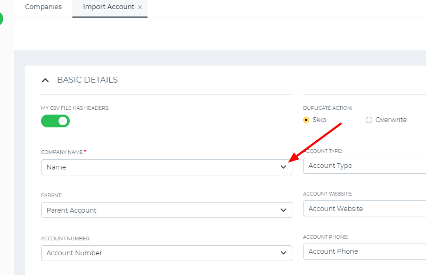The height and width of the screenshot is (275, 426).
Task: Collapse the Basic Details section chevron
Action: (x=45, y=80)
